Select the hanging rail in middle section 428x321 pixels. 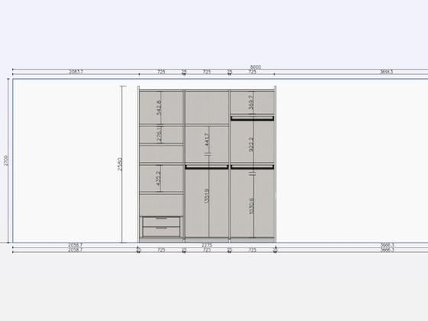pos(206,167)
